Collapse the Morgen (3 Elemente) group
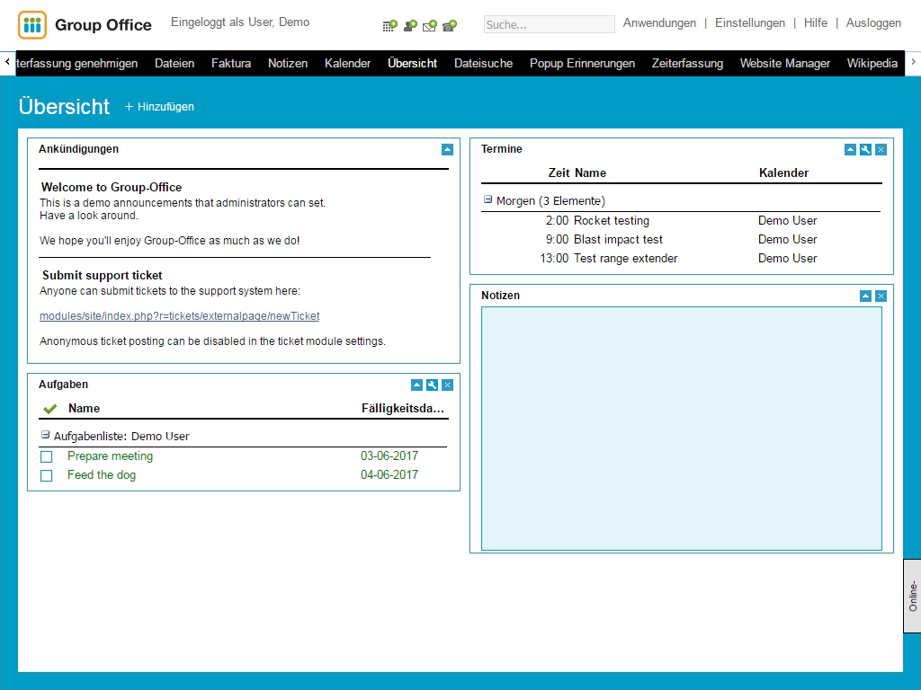 click(x=487, y=200)
